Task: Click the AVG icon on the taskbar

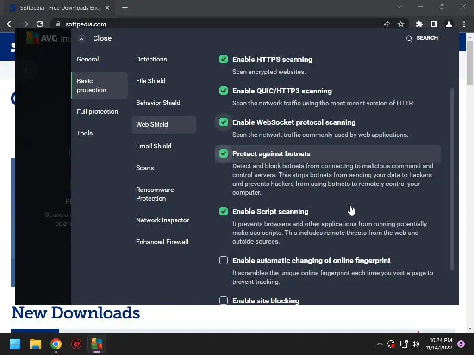Action: tap(97, 344)
